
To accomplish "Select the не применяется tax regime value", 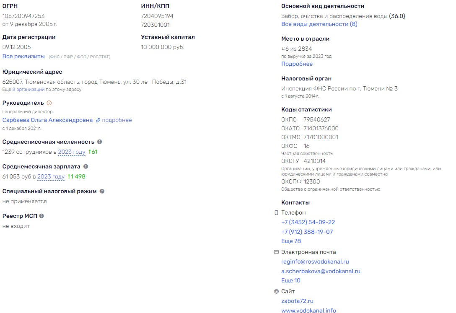I will tap(24, 202).
